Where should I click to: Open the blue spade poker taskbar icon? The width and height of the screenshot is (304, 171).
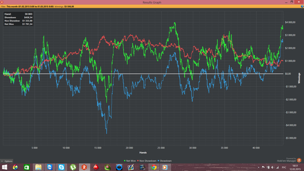[x=119, y=167]
